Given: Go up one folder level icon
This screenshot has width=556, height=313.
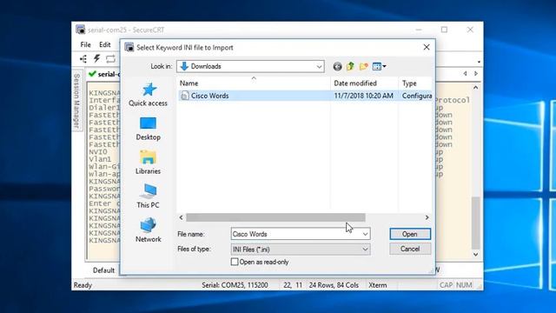Looking at the screenshot, I should 350,66.
